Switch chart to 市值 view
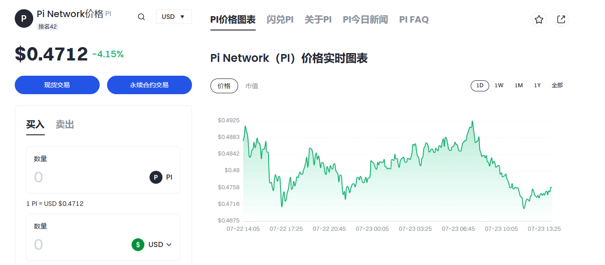 252,86
